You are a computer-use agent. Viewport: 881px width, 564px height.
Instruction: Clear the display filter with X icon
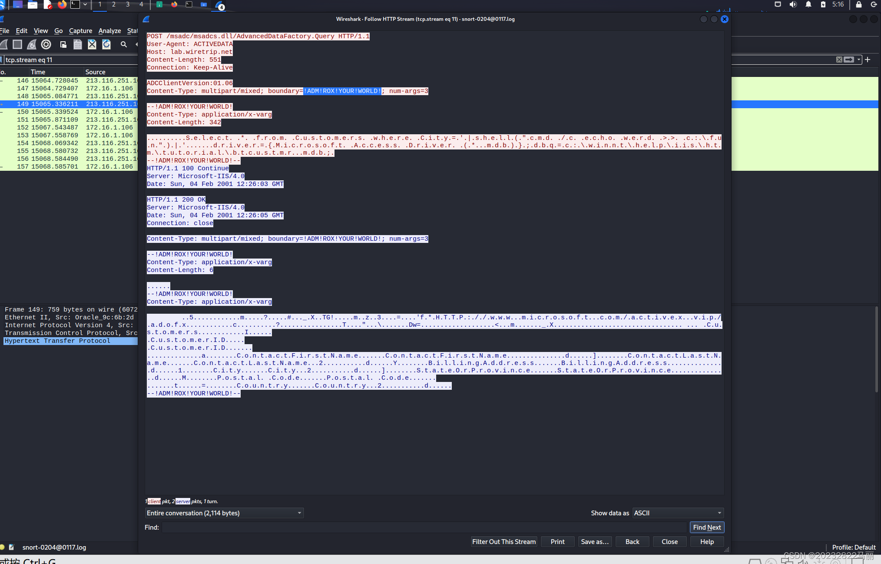[x=839, y=60]
